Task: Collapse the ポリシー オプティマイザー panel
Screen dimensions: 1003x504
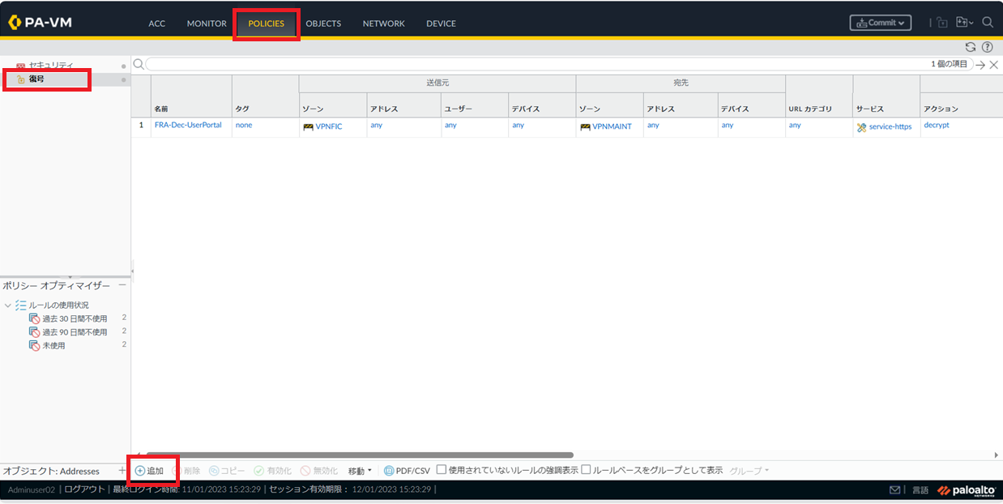Action: click(x=122, y=285)
